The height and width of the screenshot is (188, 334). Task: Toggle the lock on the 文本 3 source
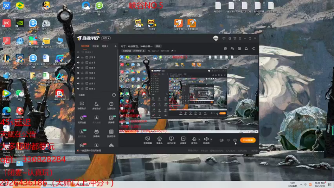point(82,89)
